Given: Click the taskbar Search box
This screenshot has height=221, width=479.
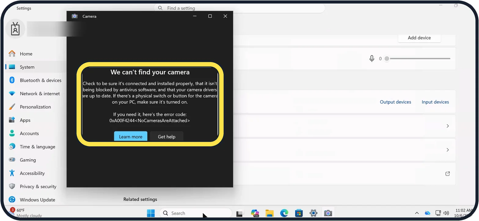Looking at the screenshot, I should [x=196, y=213].
